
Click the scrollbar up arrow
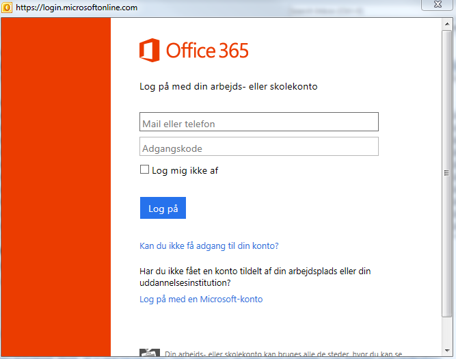click(447, 24)
